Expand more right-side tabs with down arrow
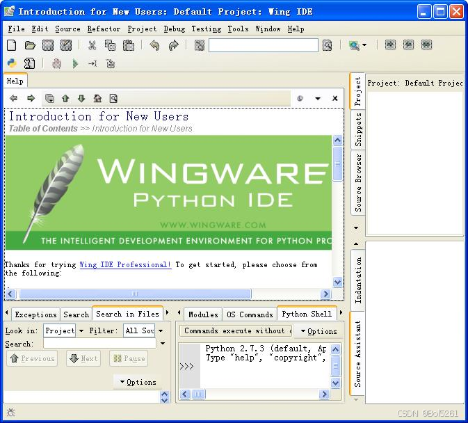 pos(356,228)
